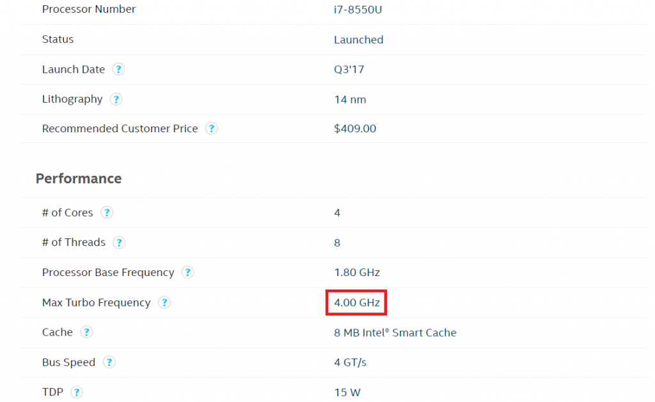Click Bus Speed question mark icon
The width and height of the screenshot is (655, 402).
[109, 362]
